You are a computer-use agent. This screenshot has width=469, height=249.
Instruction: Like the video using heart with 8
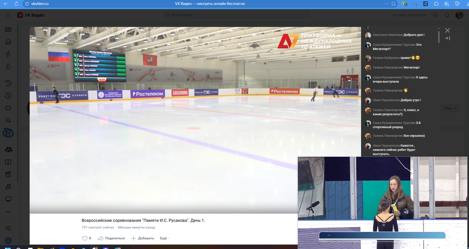coord(86,238)
